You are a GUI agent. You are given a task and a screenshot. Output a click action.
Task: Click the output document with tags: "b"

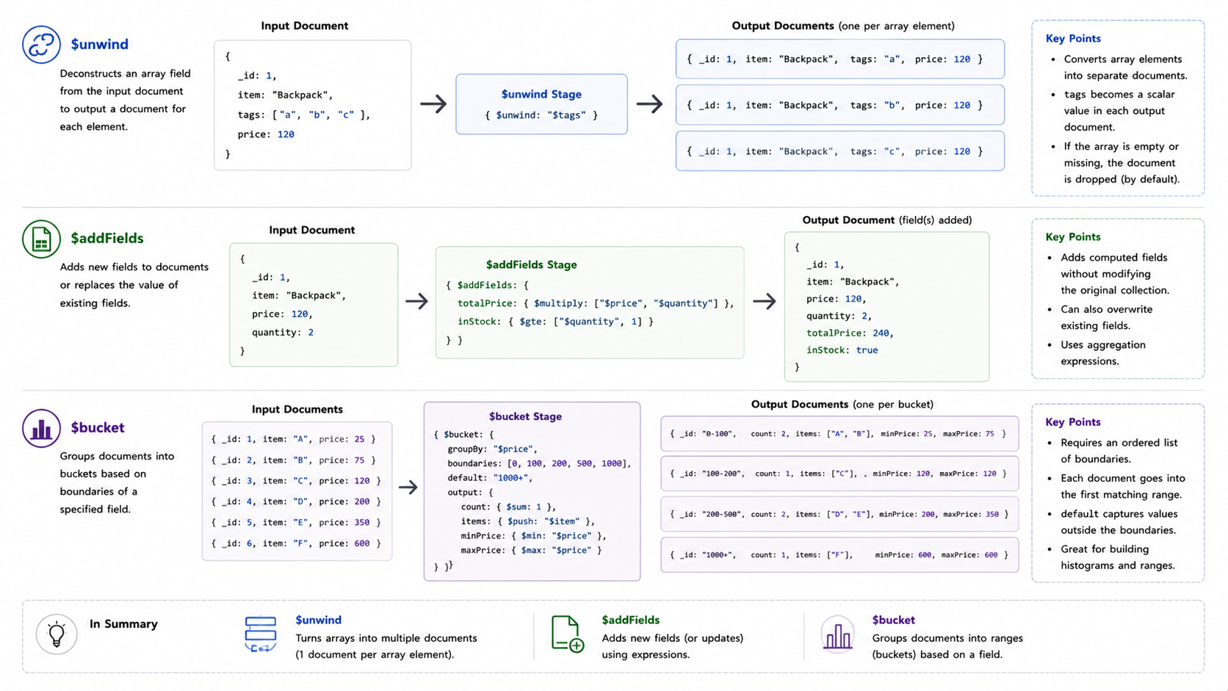(840, 105)
